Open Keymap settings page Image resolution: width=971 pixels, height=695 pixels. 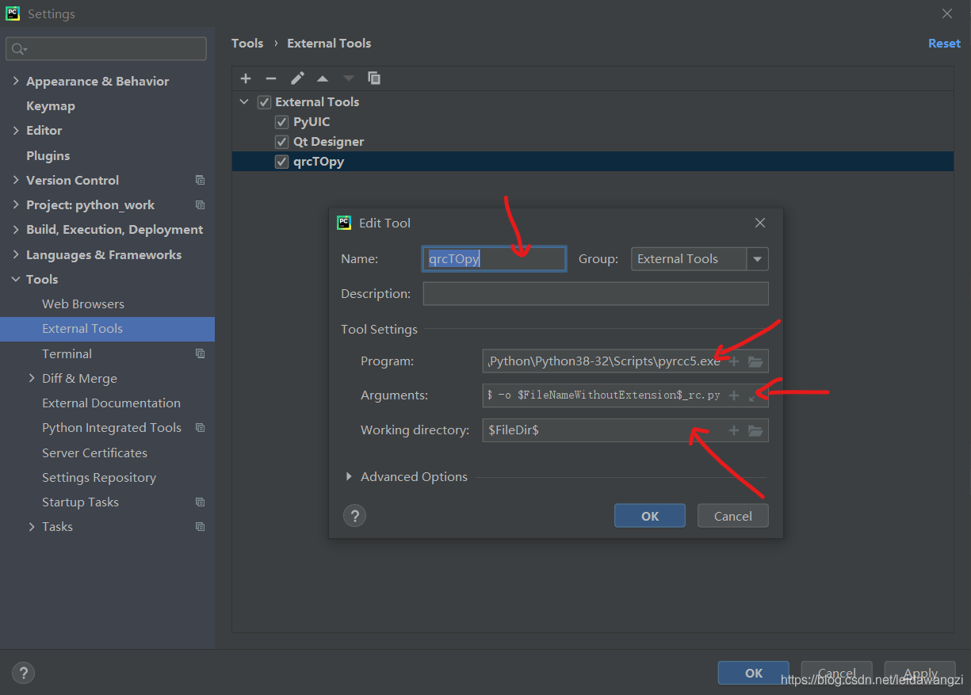coord(51,105)
